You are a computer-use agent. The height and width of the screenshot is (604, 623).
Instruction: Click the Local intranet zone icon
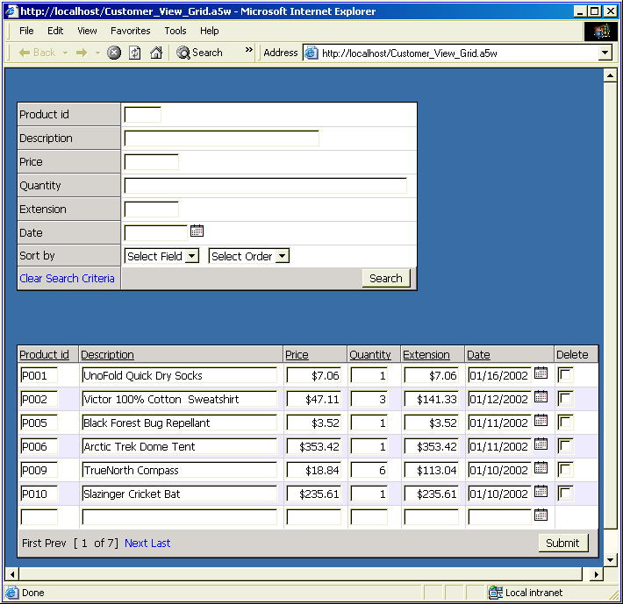pyautogui.click(x=496, y=593)
